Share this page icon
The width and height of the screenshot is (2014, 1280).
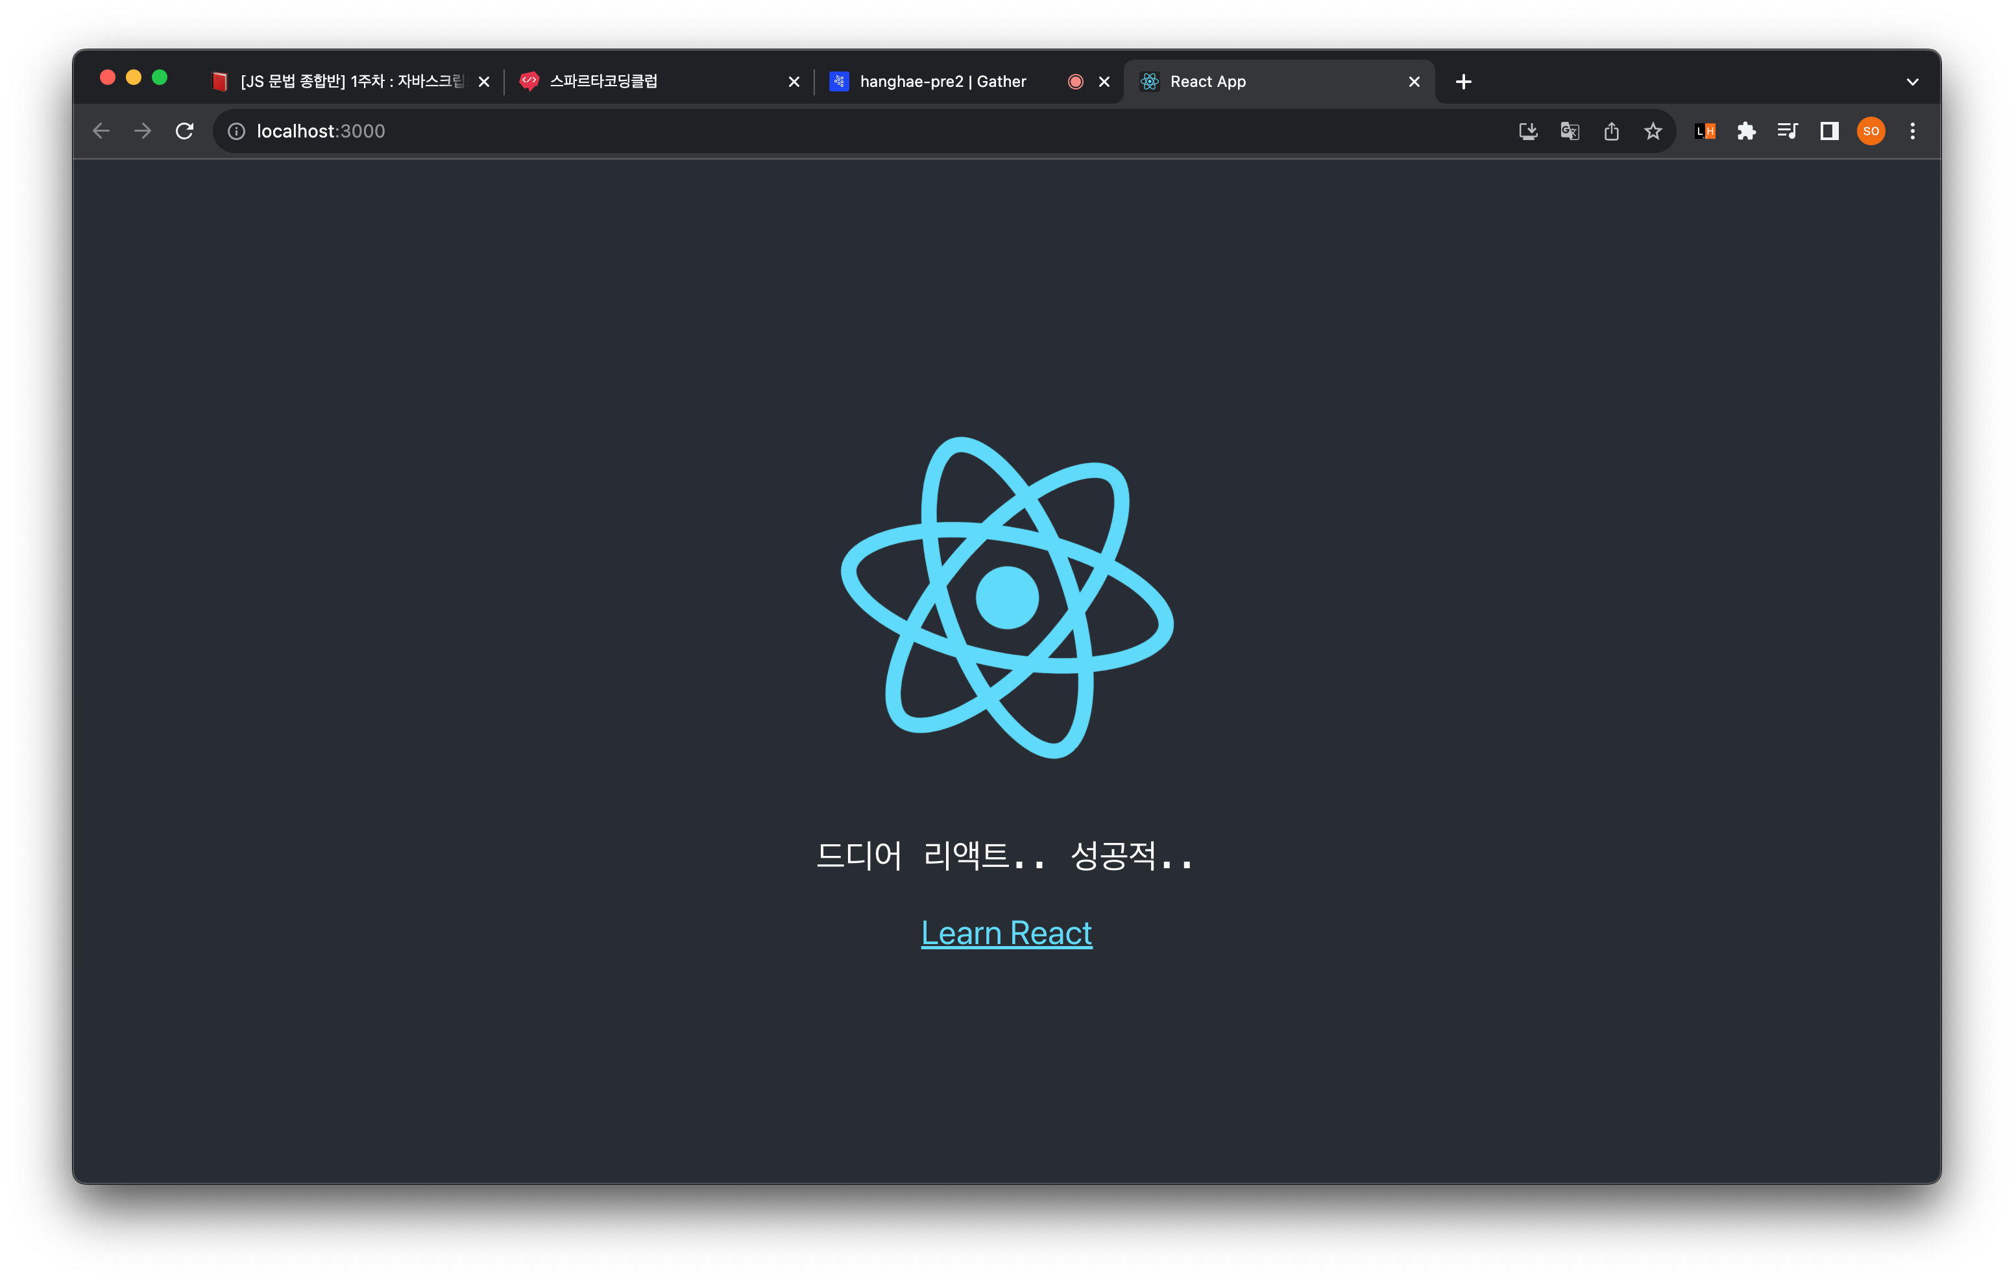coord(1612,131)
